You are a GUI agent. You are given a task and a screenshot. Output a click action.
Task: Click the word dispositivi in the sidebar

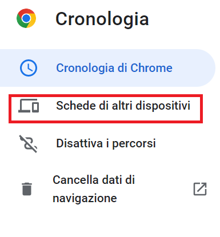pos(163,106)
